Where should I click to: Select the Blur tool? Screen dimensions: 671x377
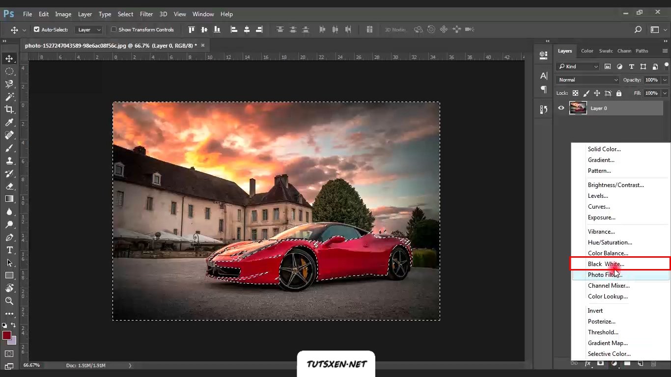click(x=9, y=212)
